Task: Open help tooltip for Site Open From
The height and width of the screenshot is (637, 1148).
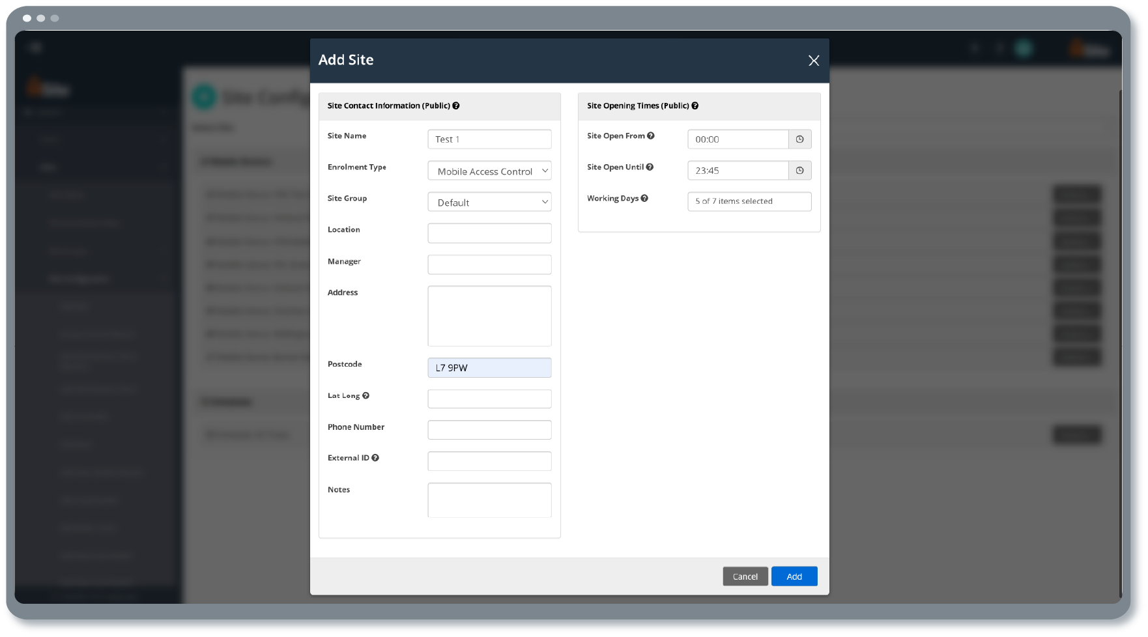Action: [650, 135]
